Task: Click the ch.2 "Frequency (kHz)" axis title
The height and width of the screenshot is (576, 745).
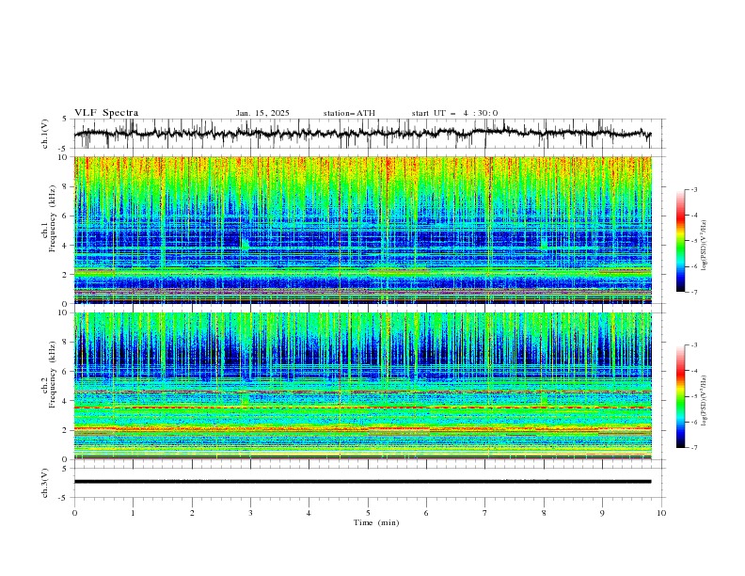Action: [53, 374]
